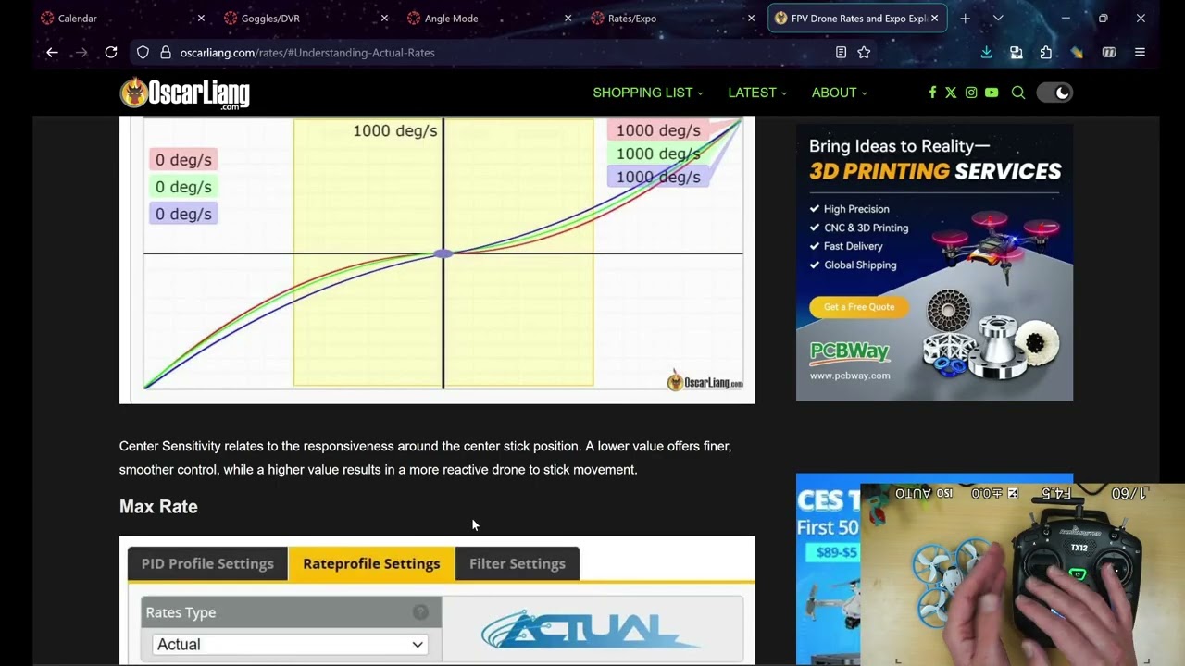Go back to the previous page
Viewport: 1185px width, 666px height.
click(x=52, y=53)
